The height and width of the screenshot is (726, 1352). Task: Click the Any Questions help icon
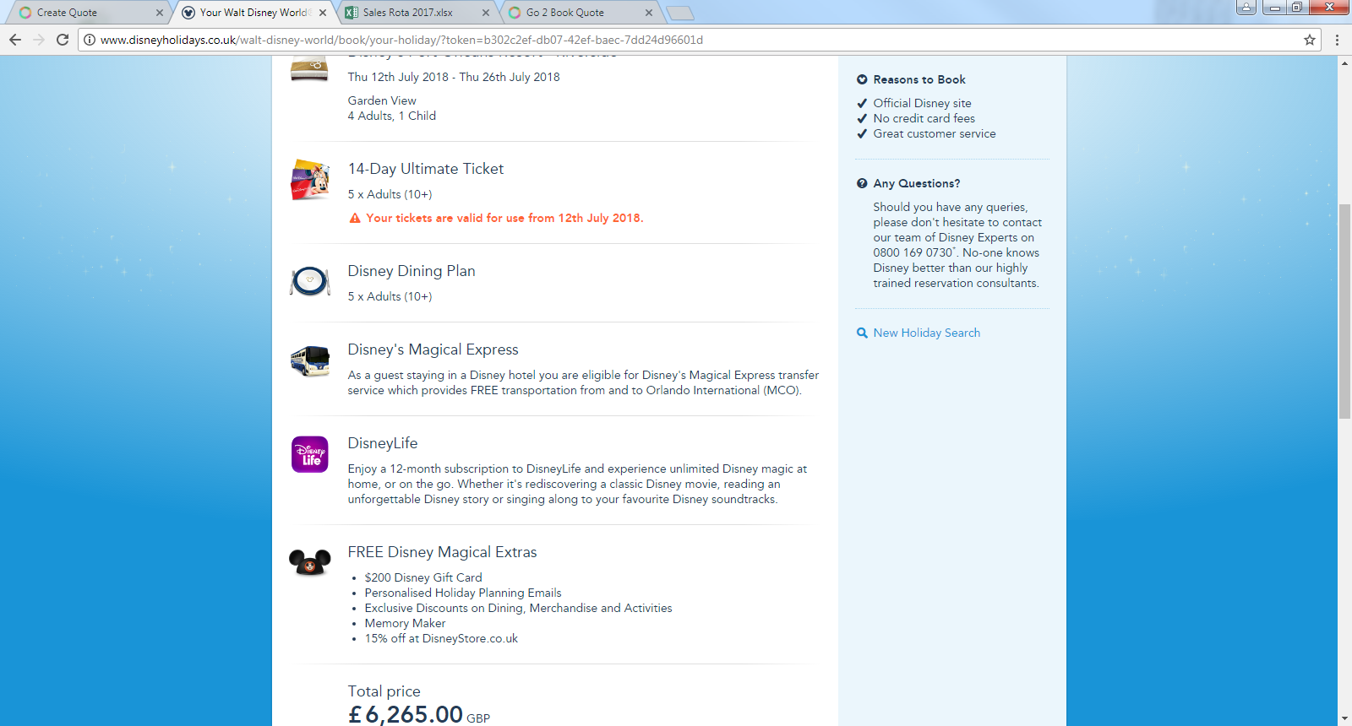click(x=862, y=183)
